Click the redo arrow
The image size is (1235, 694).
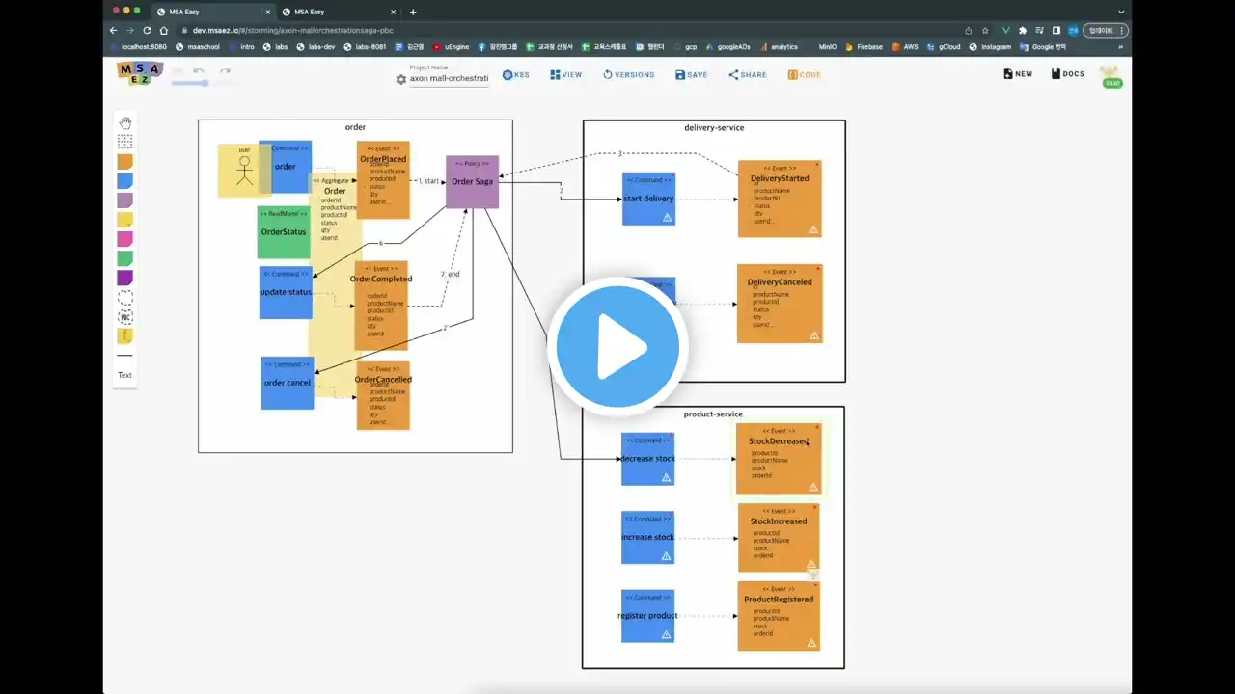[x=225, y=70]
